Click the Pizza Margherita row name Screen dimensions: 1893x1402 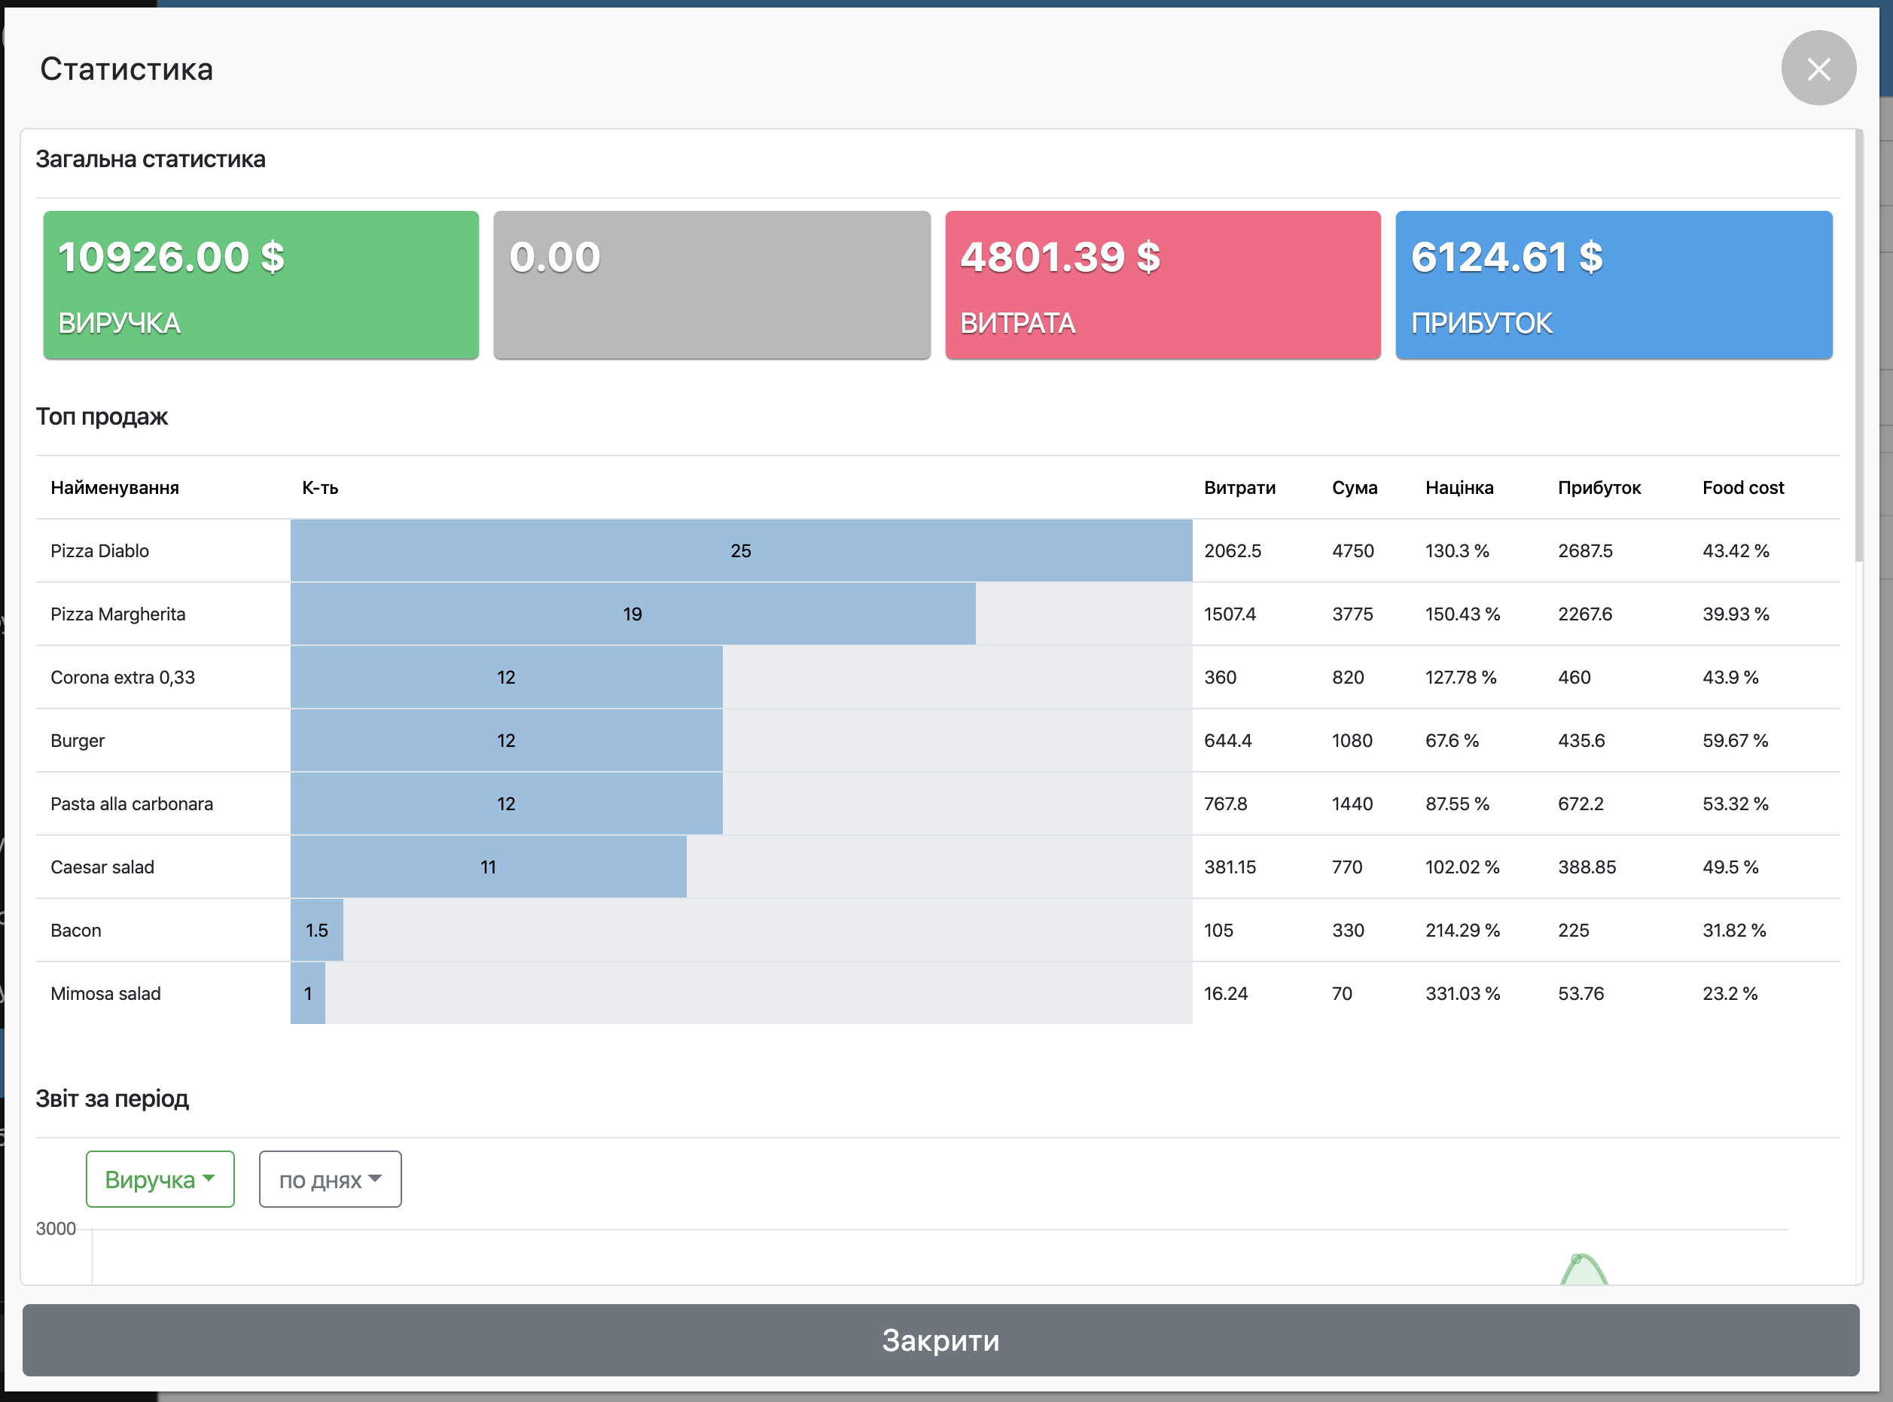tap(118, 614)
